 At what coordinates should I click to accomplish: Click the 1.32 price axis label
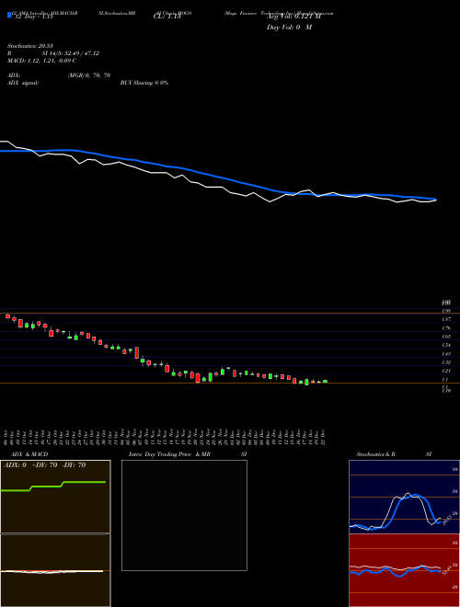[446, 362]
